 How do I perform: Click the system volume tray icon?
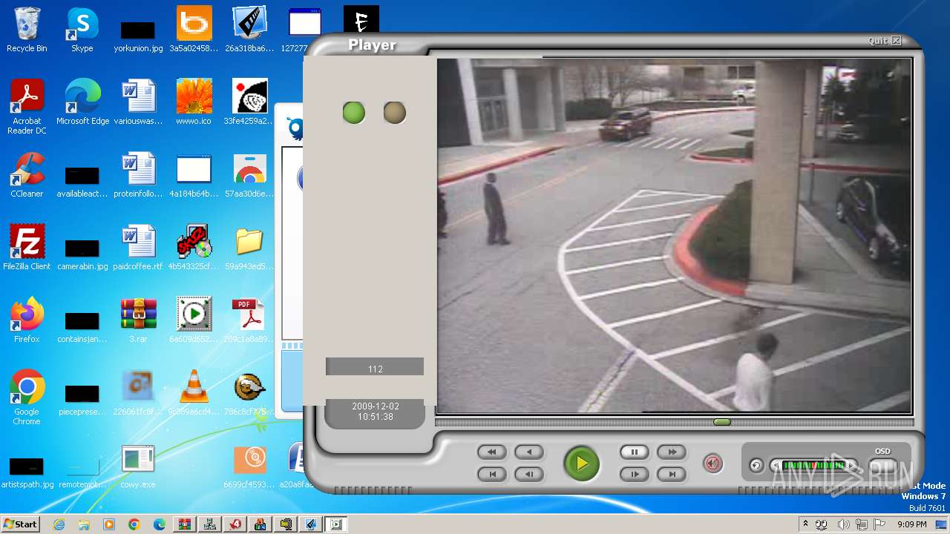click(843, 524)
